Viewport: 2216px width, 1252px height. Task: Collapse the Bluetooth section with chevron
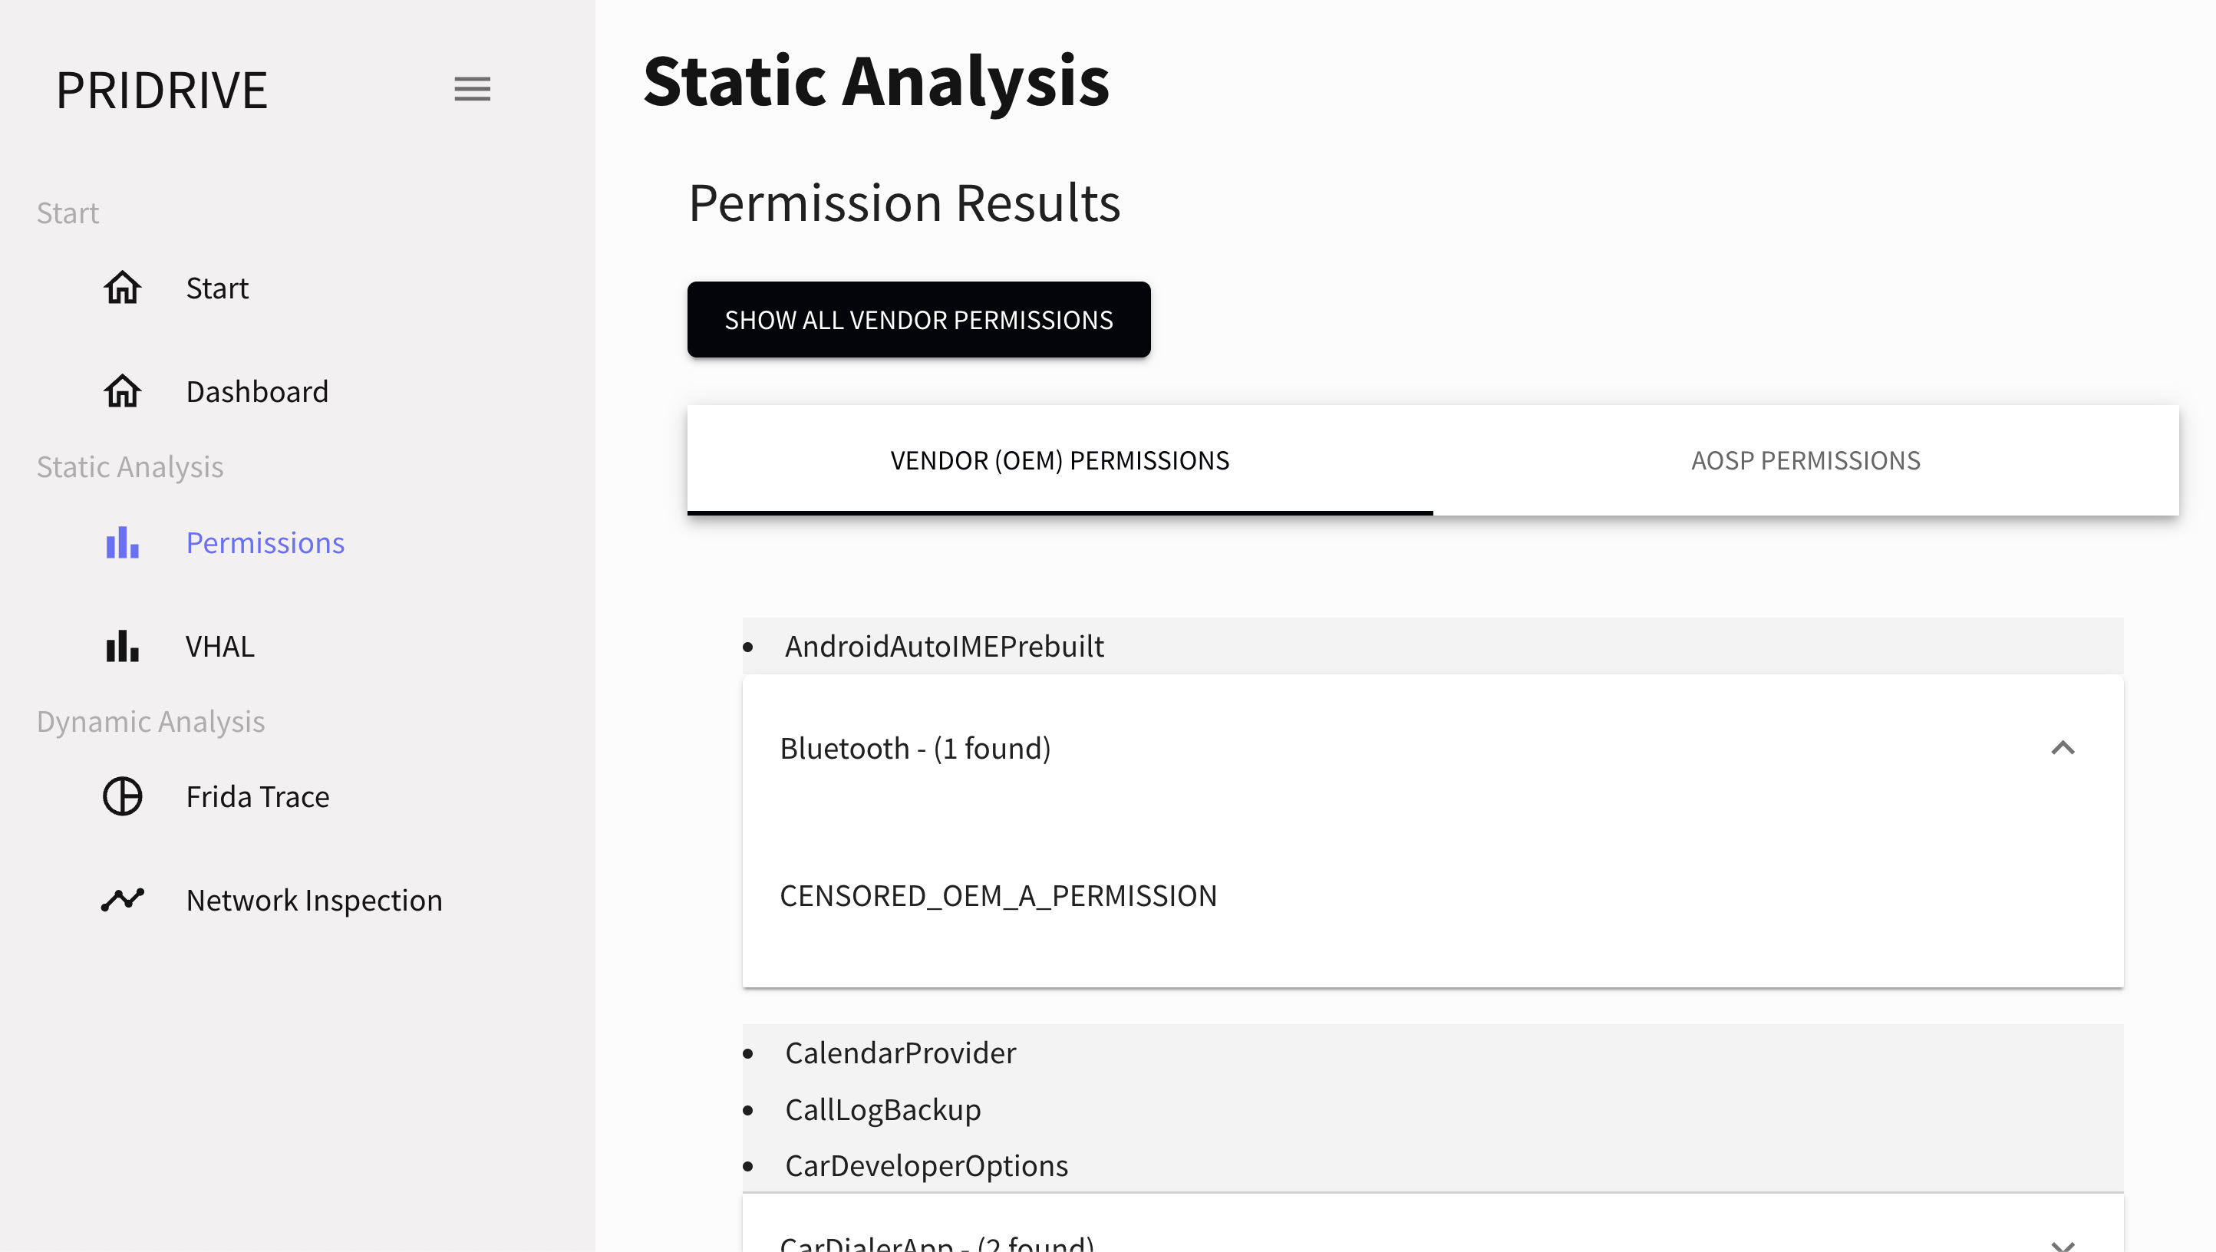[x=2062, y=748]
